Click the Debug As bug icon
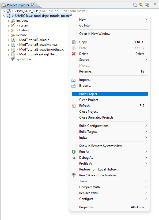Screen dimensions: 159x220 [74, 158]
